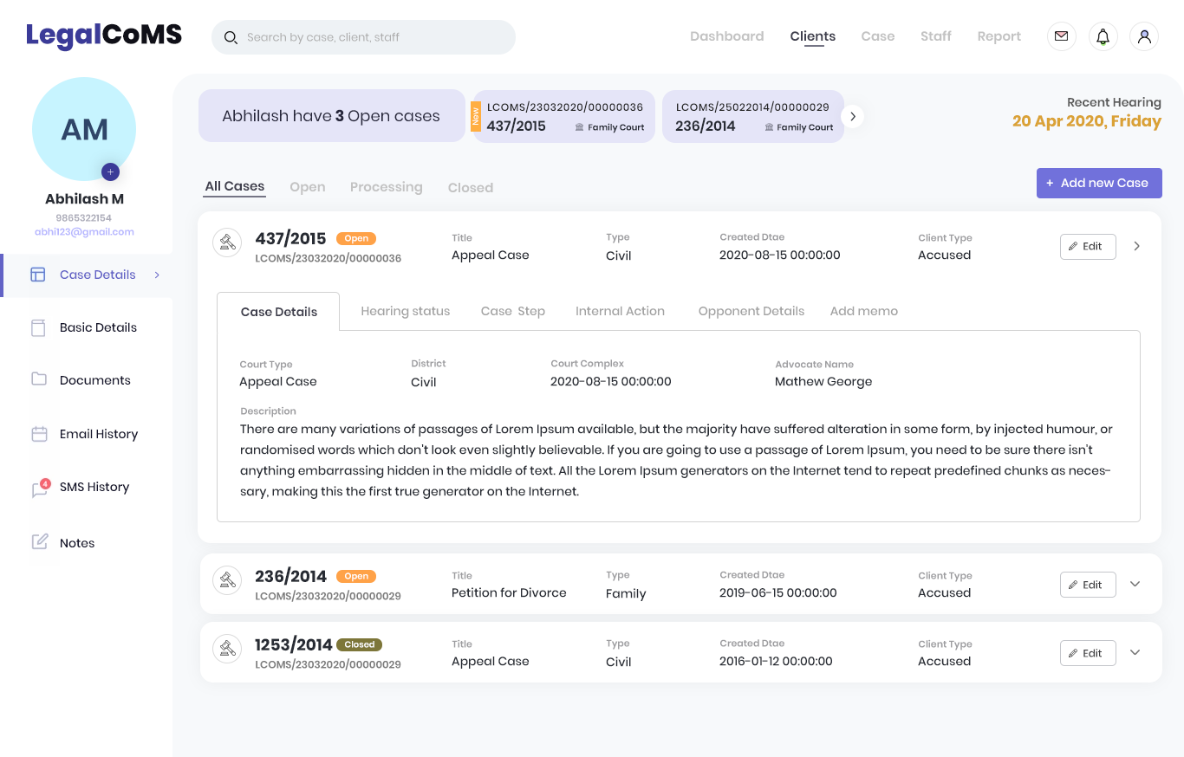Select the Opponent Details tab
Screen dimensions: 1184x757
751,311
